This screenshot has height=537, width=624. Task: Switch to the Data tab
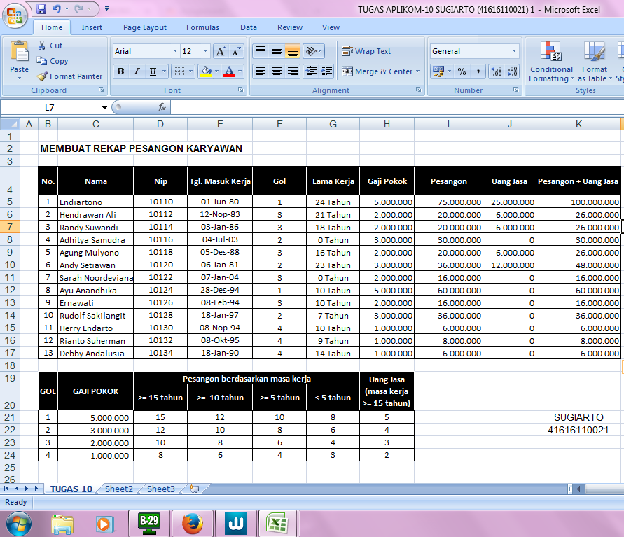(249, 27)
